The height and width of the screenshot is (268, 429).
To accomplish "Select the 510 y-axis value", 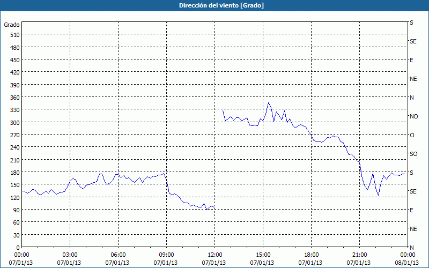I will (15, 35).
